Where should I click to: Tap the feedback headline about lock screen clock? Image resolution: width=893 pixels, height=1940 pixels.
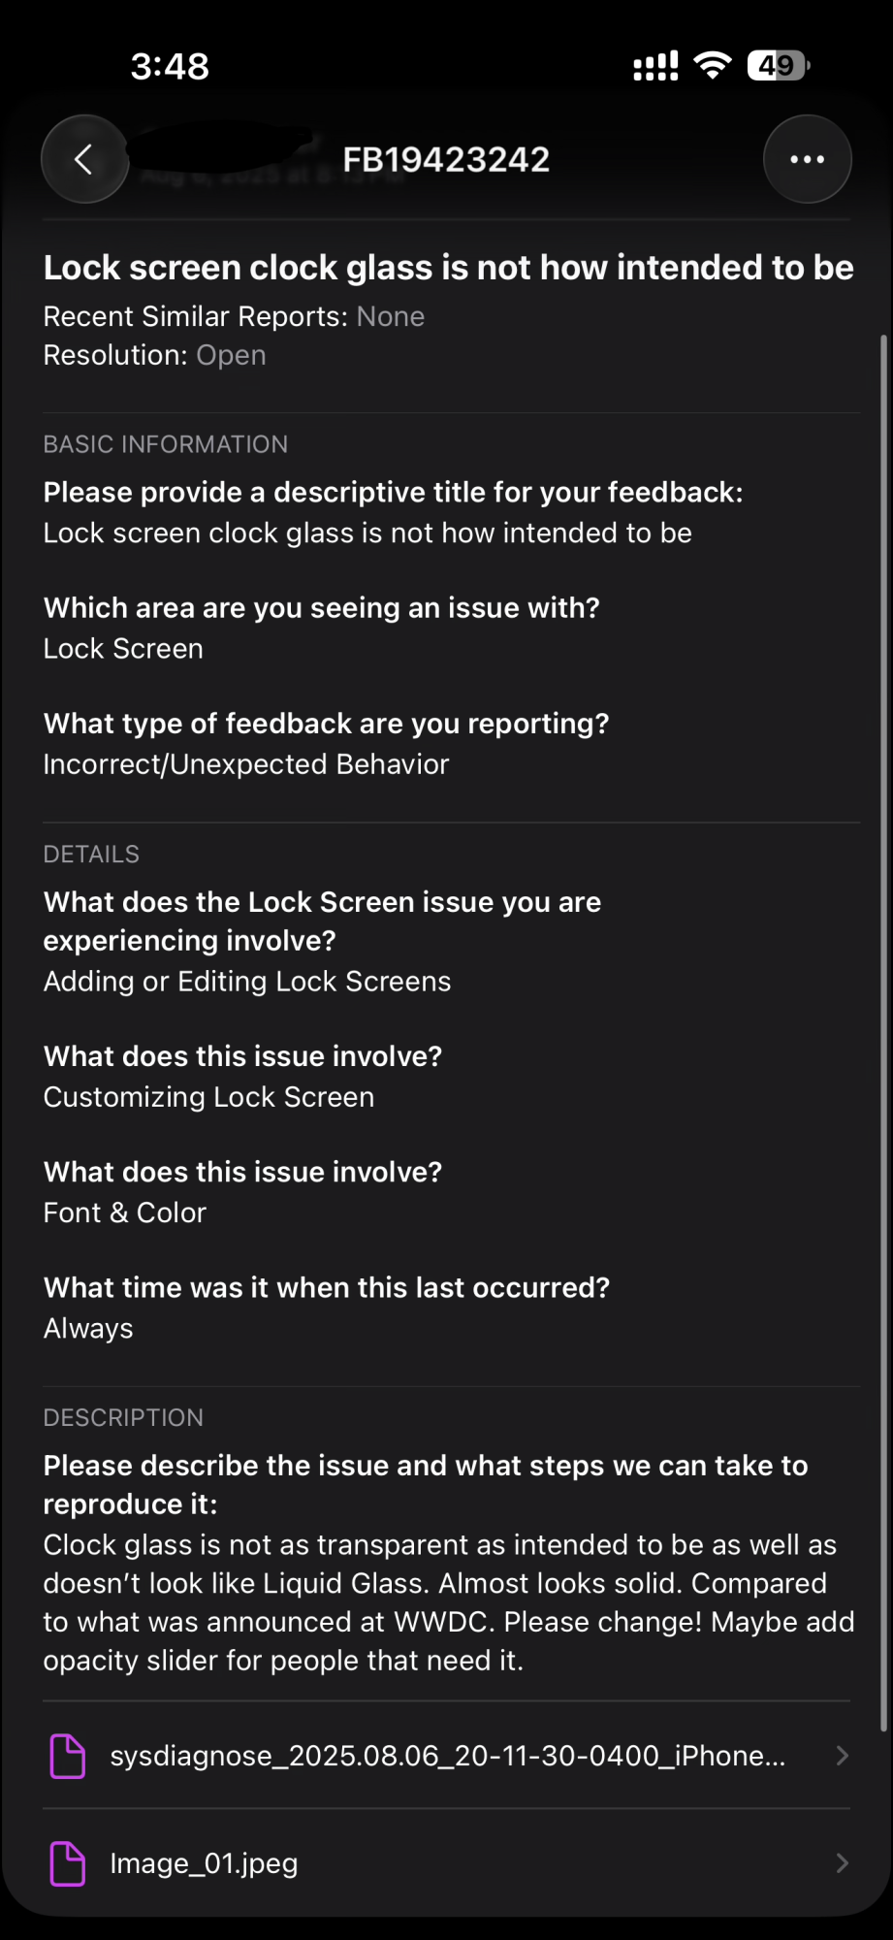click(448, 268)
